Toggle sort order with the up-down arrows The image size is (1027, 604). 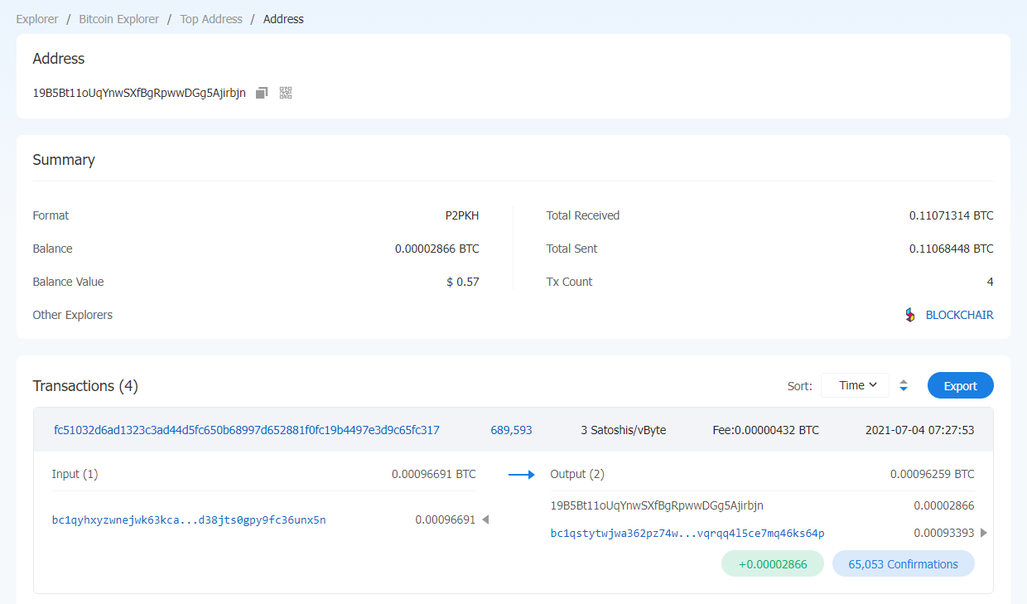(904, 386)
